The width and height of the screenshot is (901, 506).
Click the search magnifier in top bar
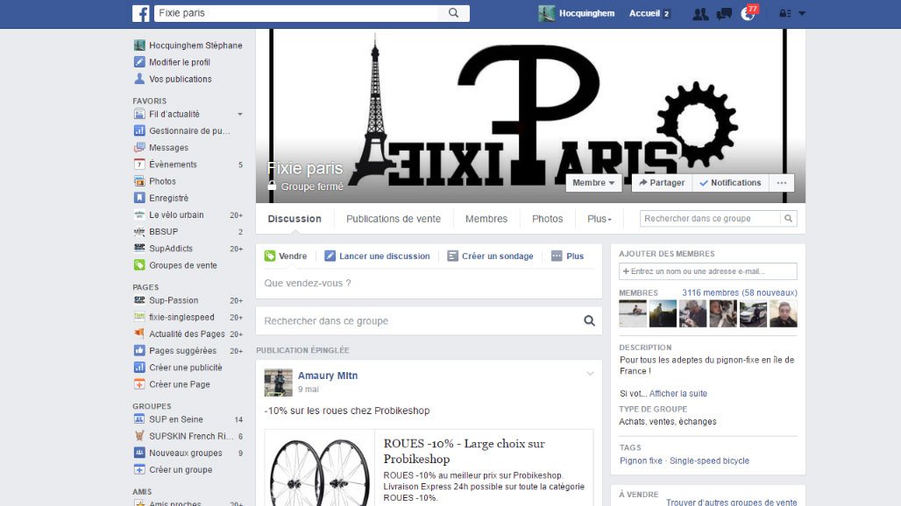coord(453,13)
